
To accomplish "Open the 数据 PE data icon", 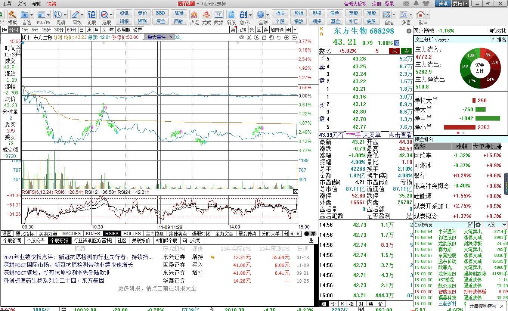I will click(219, 15).
